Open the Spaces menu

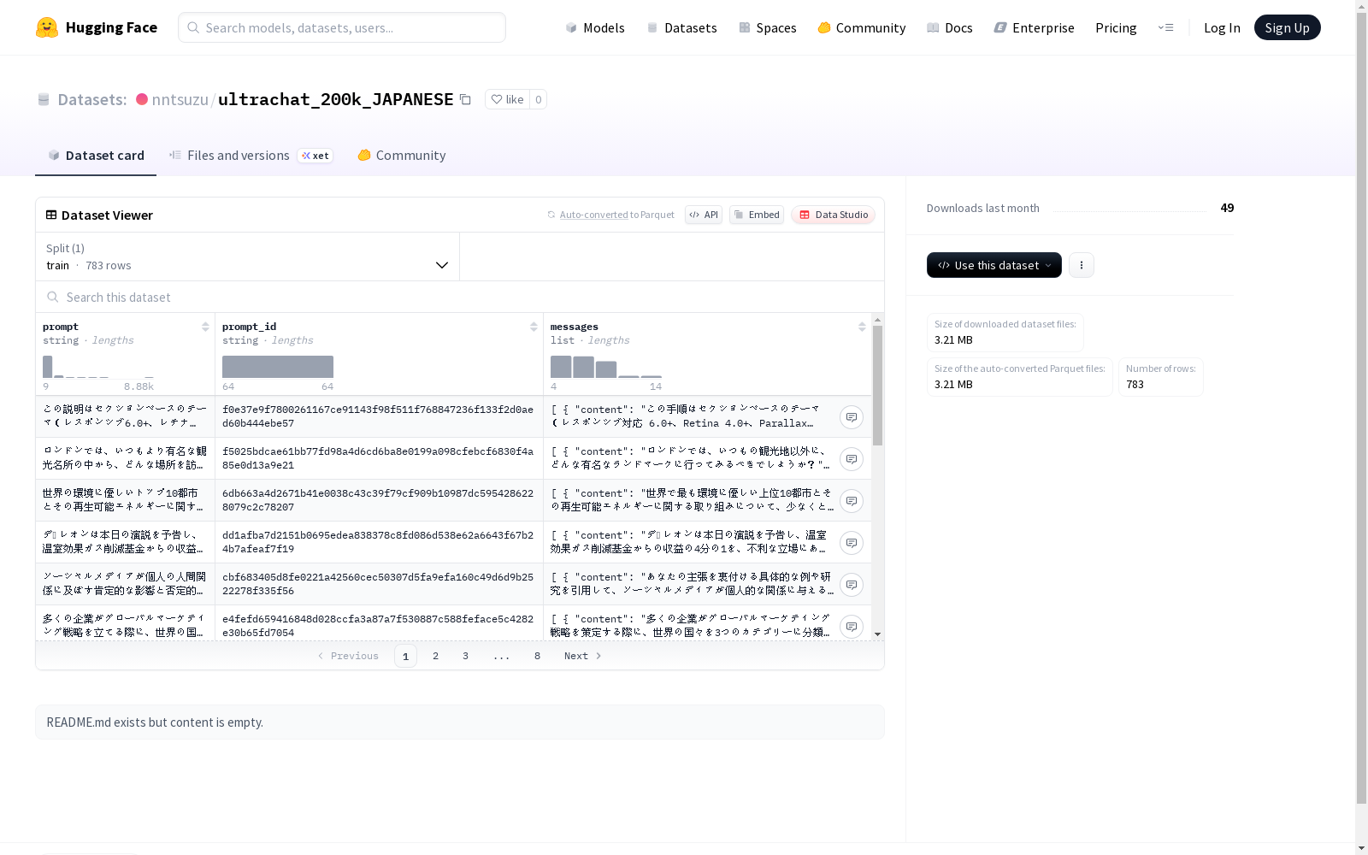[x=768, y=27]
